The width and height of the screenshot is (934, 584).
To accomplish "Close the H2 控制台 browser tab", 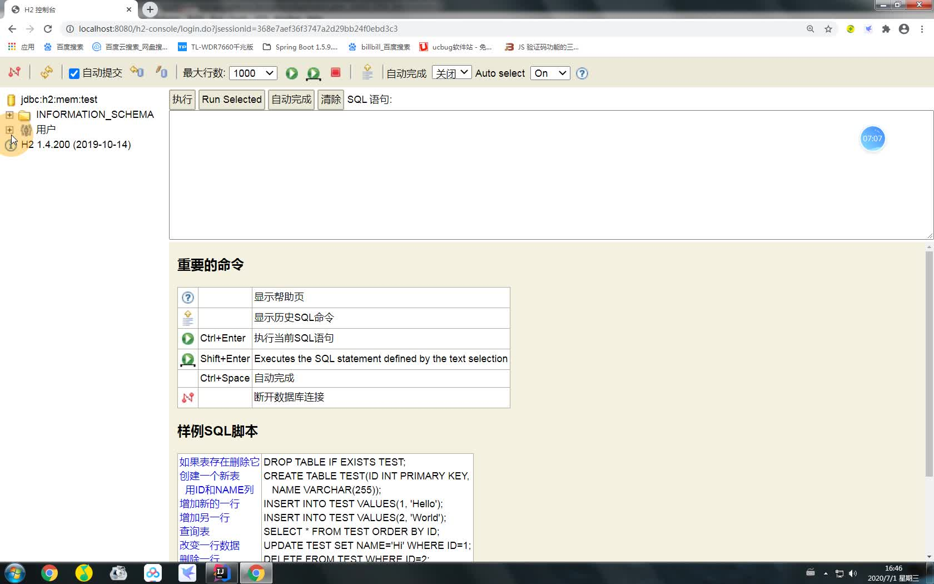I will tap(129, 9).
